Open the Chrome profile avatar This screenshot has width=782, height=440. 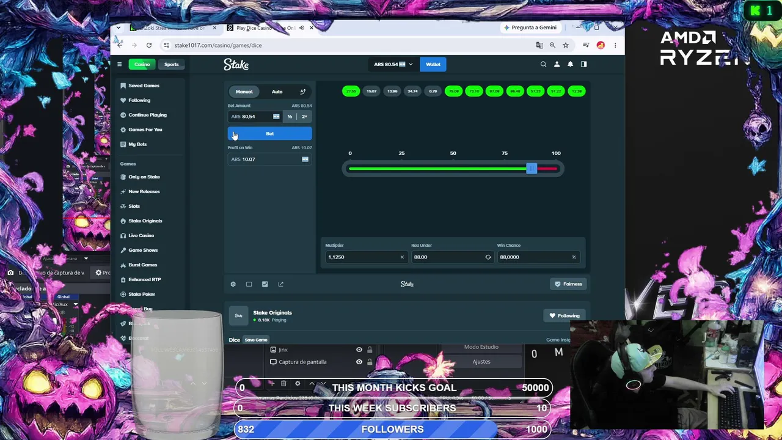click(601, 45)
